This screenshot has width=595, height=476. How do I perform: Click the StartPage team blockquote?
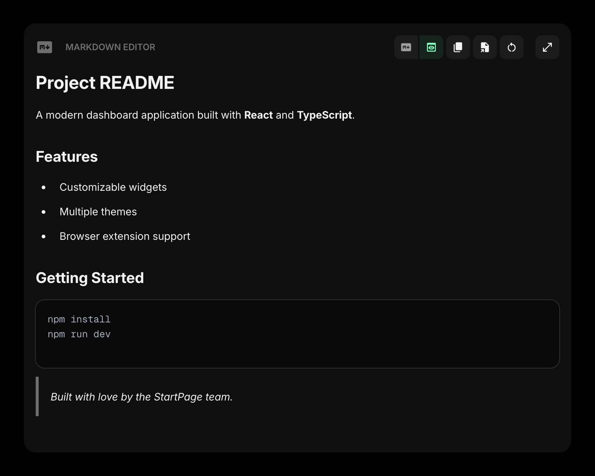pos(141,397)
